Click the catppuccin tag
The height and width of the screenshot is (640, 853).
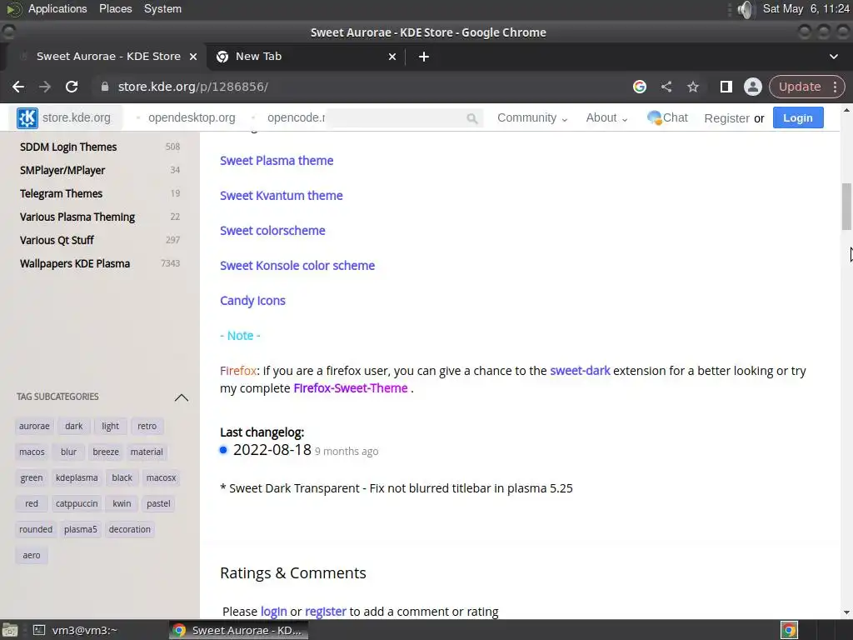(77, 503)
